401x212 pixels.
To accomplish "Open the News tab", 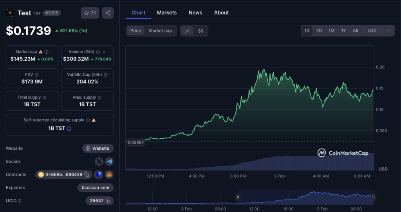I will click(195, 13).
